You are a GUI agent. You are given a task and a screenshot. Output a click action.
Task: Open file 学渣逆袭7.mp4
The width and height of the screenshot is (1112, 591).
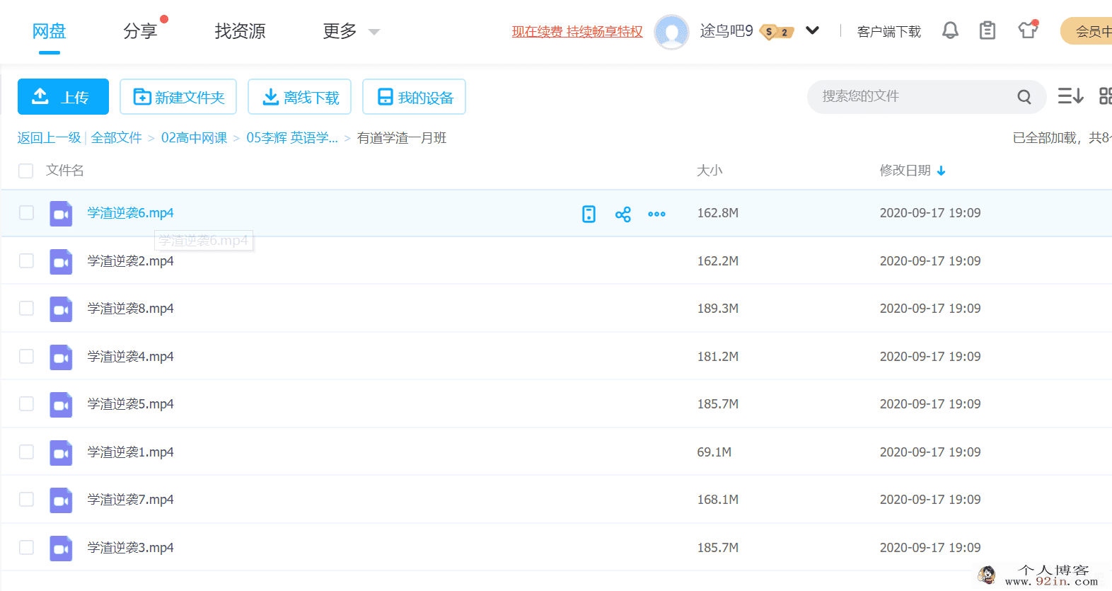(130, 500)
